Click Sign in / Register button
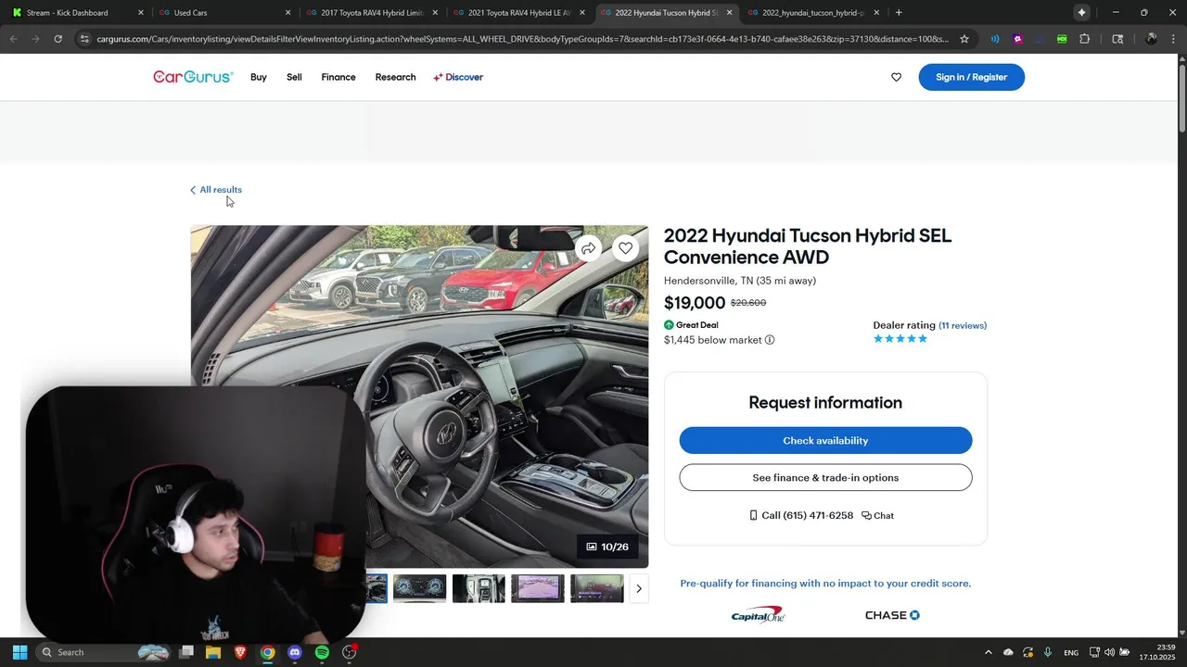This screenshot has height=667, width=1187. (x=971, y=77)
